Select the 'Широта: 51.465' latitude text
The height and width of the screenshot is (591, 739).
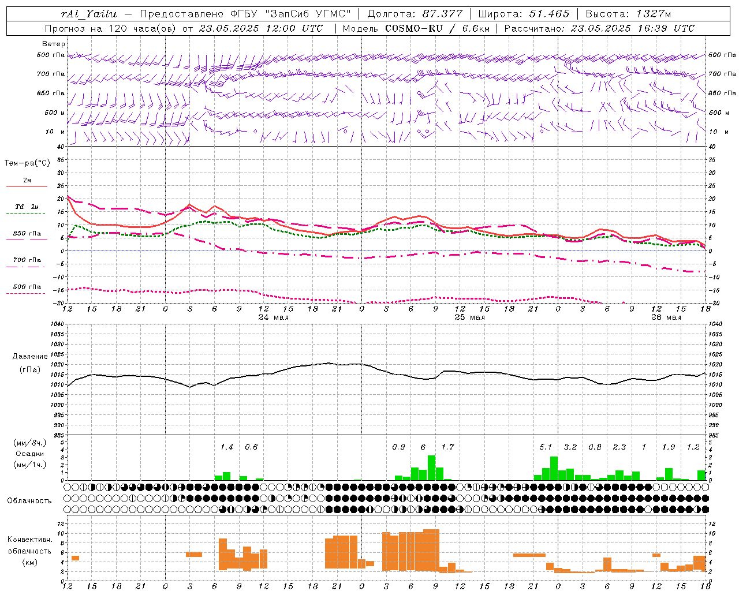click(x=524, y=14)
